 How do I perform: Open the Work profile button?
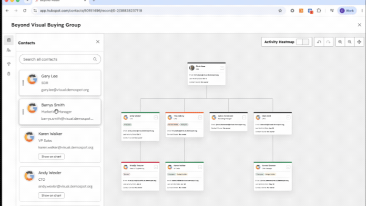[347, 10]
